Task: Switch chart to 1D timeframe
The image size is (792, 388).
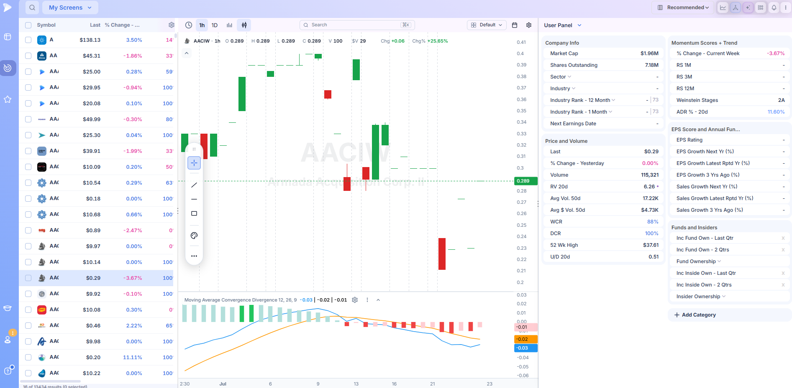Action: tap(215, 25)
